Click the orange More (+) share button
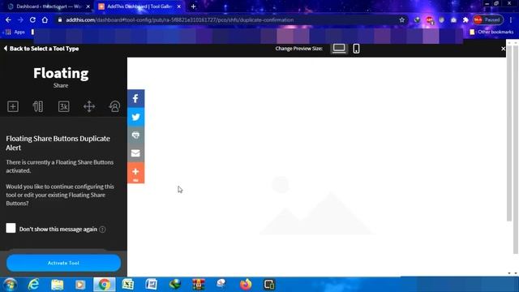This screenshot has height=292, width=519. tap(135, 173)
